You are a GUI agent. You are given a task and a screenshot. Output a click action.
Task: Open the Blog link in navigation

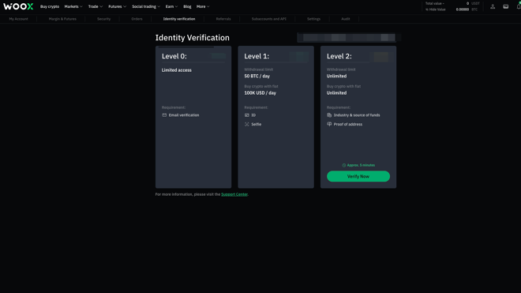click(187, 6)
